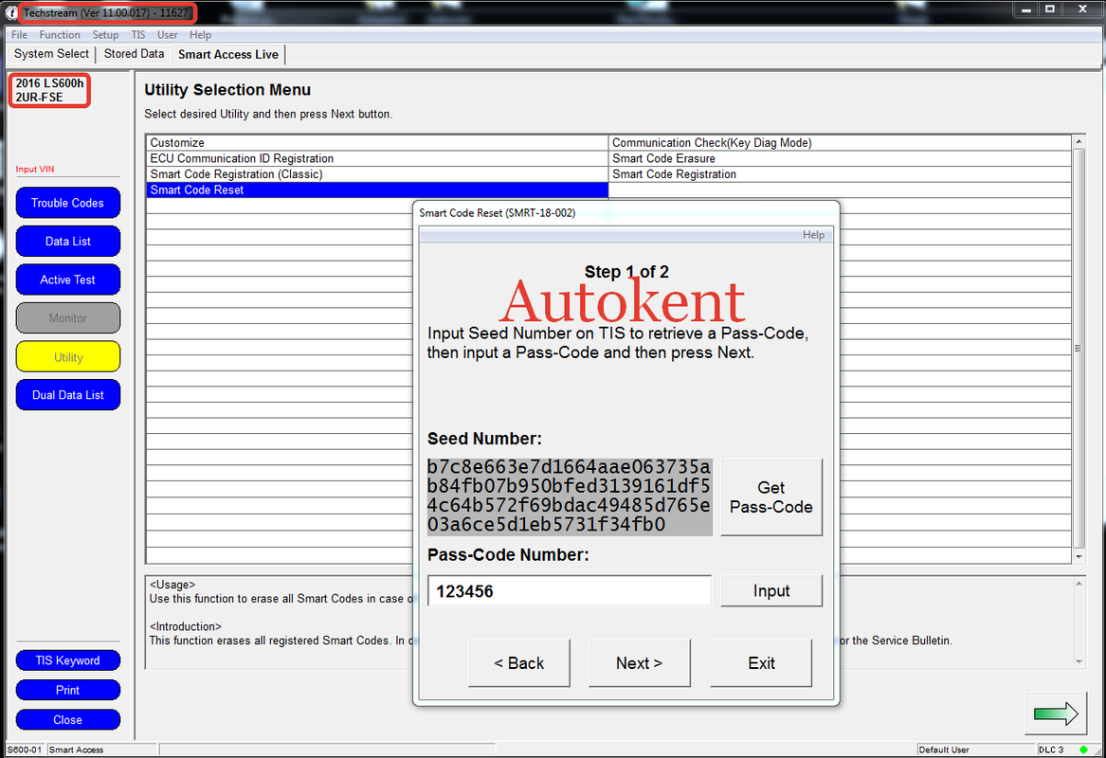
Task: Open the Setup menu
Action: click(x=105, y=34)
